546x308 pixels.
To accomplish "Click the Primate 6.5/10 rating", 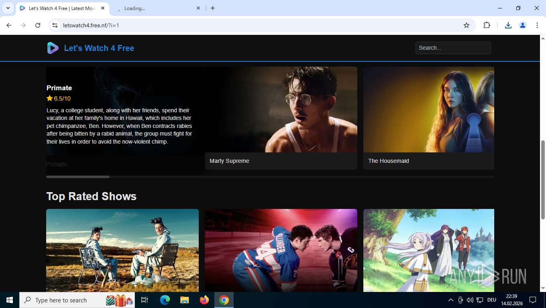I will click(59, 99).
